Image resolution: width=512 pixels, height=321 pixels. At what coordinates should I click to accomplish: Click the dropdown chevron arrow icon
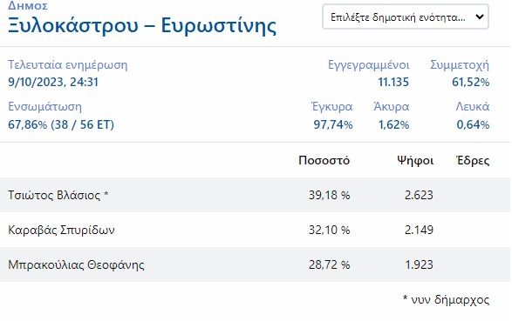click(480, 17)
